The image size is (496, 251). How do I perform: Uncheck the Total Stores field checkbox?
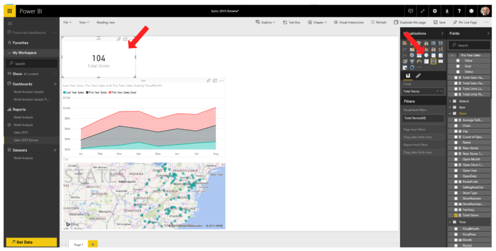click(x=456, y=215)
